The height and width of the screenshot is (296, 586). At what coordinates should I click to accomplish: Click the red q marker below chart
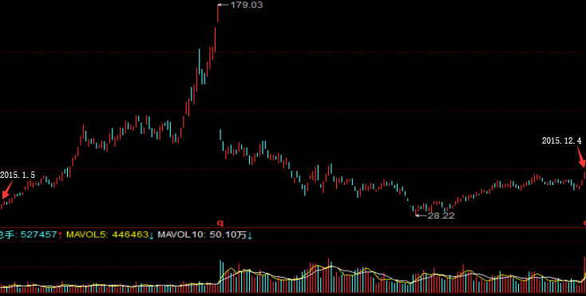tap(220, 223)
